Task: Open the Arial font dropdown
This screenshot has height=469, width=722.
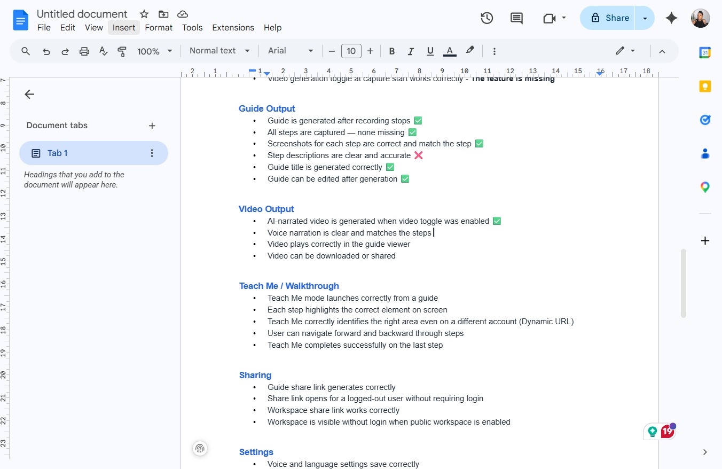Action: [x=291, y=51]
